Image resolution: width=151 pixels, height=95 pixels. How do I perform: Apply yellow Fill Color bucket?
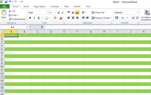55,18
